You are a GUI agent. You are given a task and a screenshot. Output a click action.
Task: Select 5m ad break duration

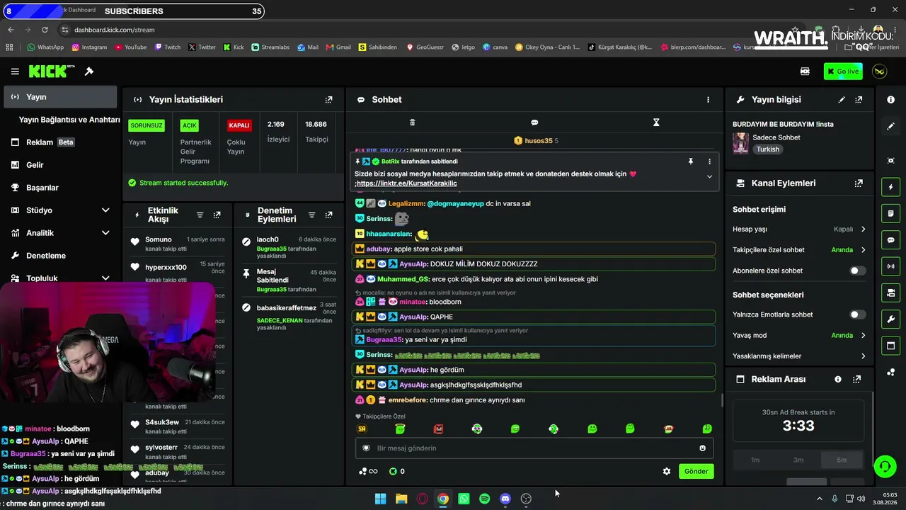[x=842, y=460]
